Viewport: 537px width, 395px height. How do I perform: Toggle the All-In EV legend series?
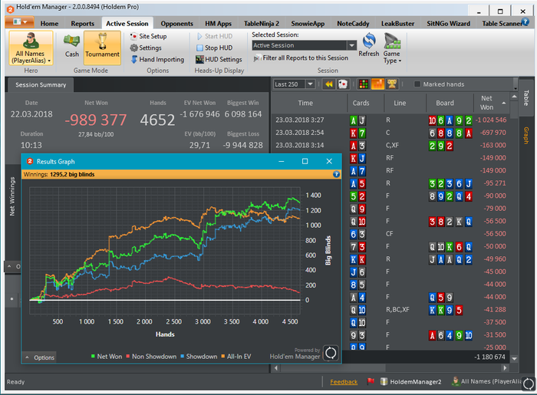pos(236,357)
